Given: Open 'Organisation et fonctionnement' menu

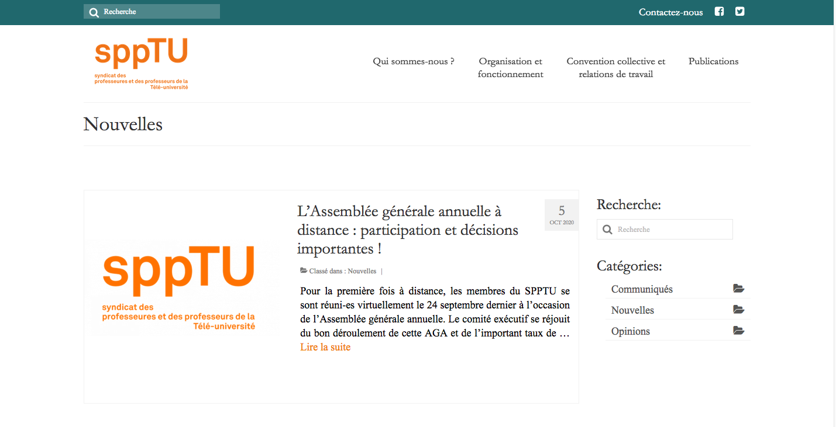Looking at the screenshot, I should click(x=510, y=68).
